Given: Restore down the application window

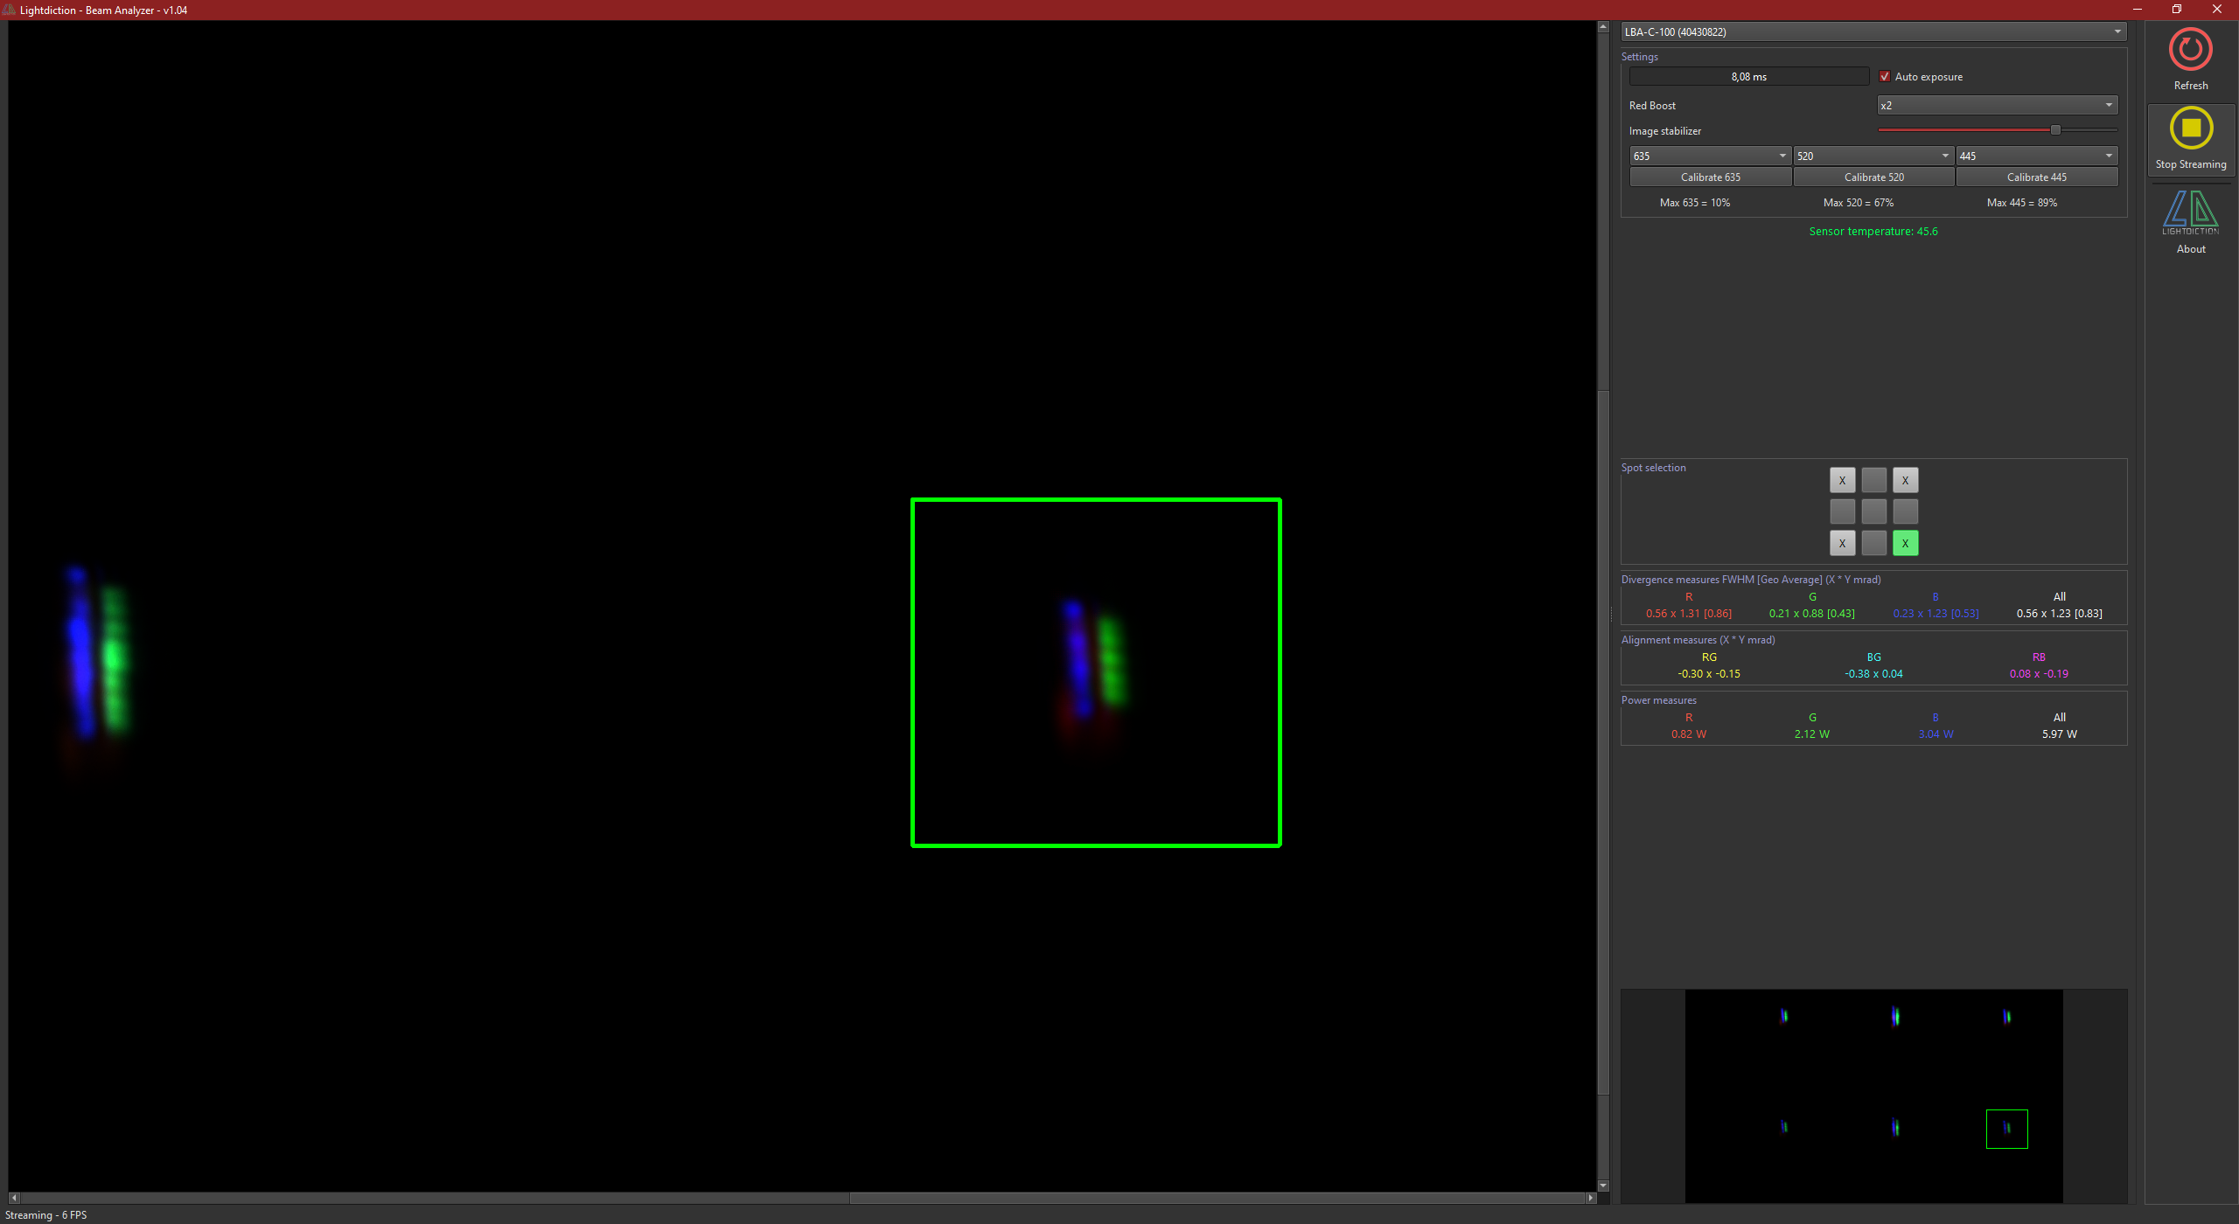Looking at the screenshot, I should click(x=2177, y=10).
